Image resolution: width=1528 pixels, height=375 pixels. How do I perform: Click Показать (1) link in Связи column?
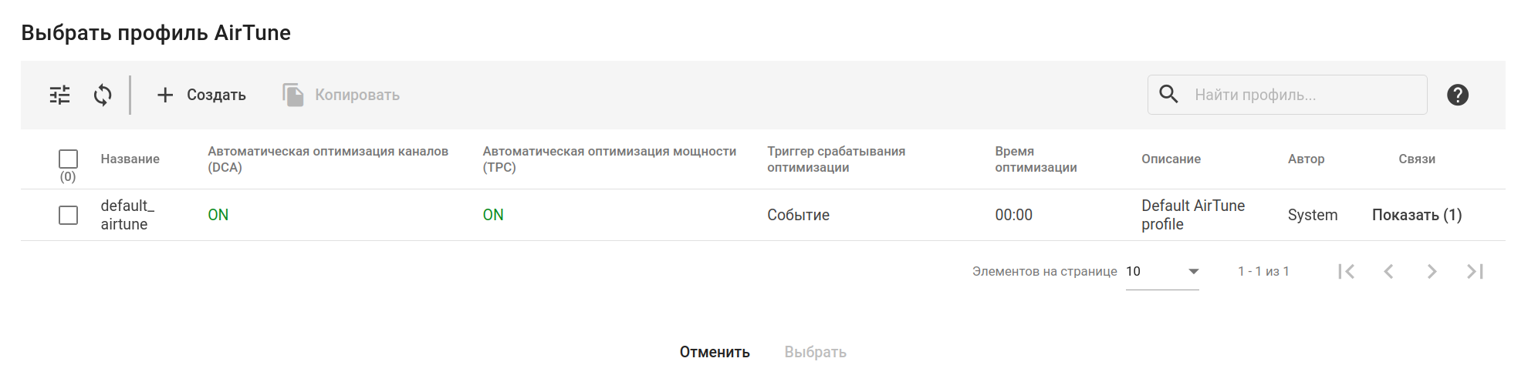(1416, 215)
